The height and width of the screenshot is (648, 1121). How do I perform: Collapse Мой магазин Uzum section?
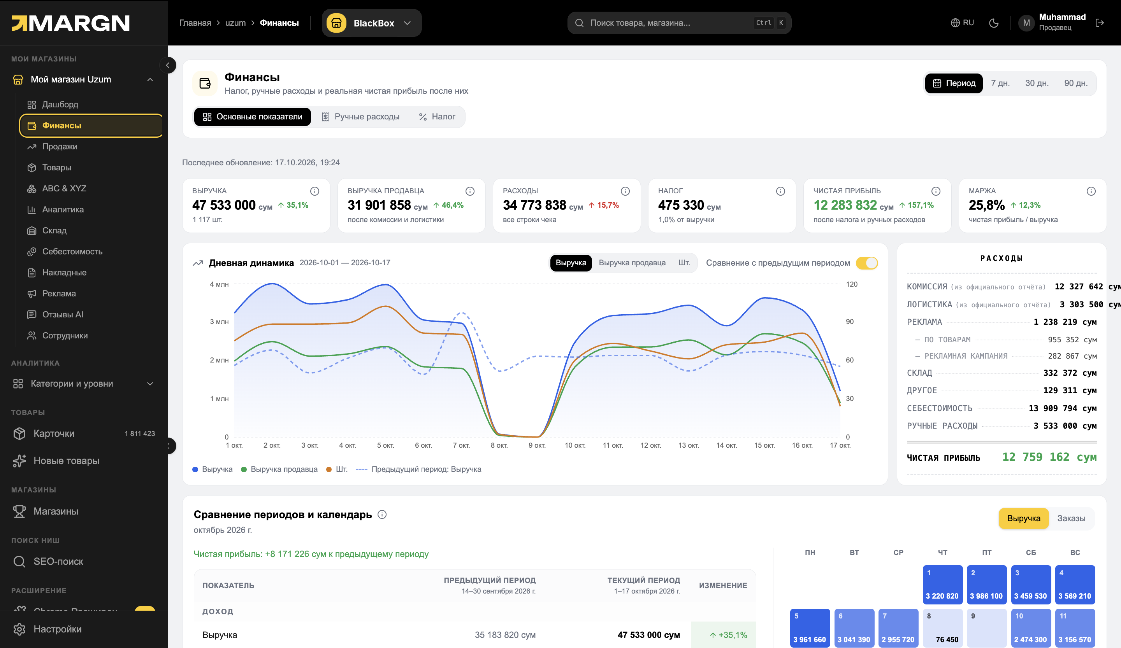click(x=150, y=80)
